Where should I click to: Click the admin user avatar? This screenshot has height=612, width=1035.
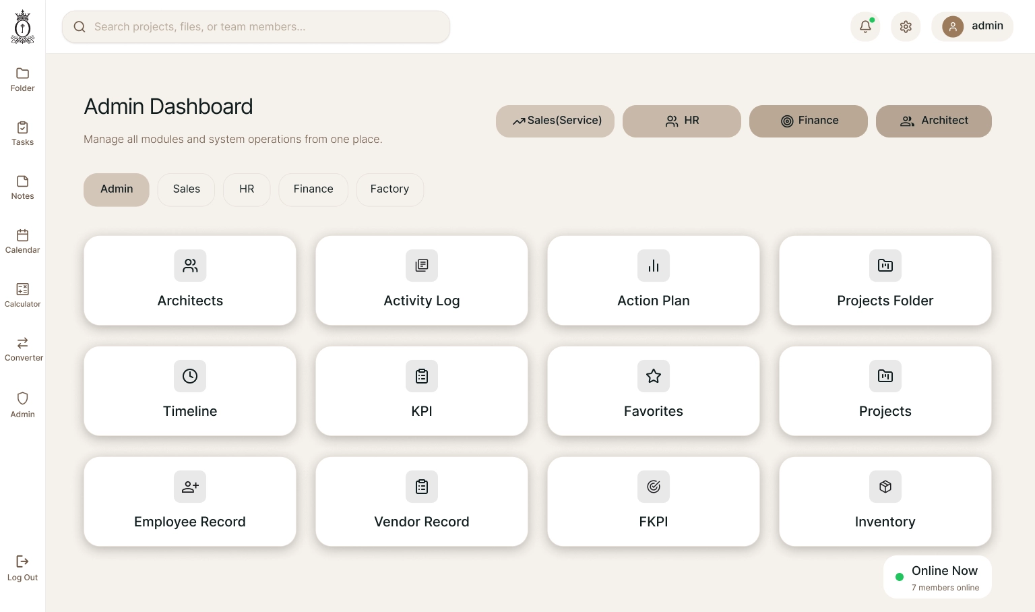[953, 26]
